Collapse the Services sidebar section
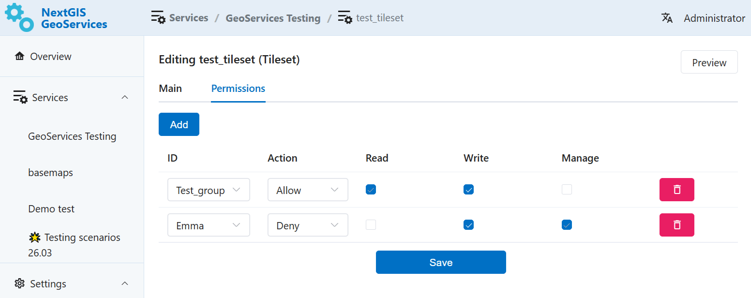Screen dimensions: 751x298 [124, 98]
